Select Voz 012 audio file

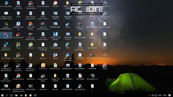(x=43, y=36)
